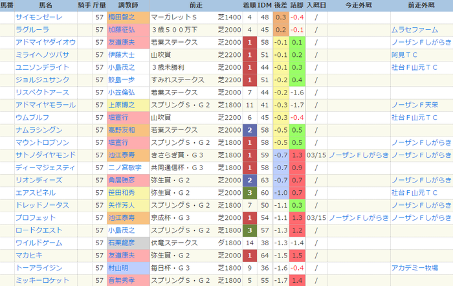
Task: Open trainer 池江泰寿 in サトノダイヤモンド row
Action: 122,155
